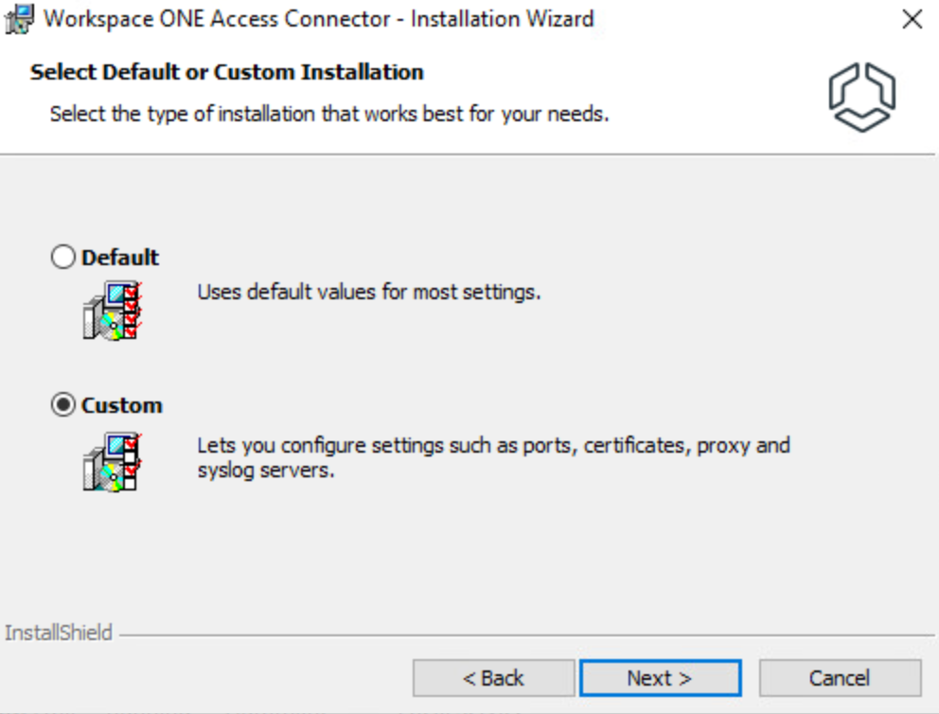Click the "Select the type of installation" subtitle

[x=328, y=115]
